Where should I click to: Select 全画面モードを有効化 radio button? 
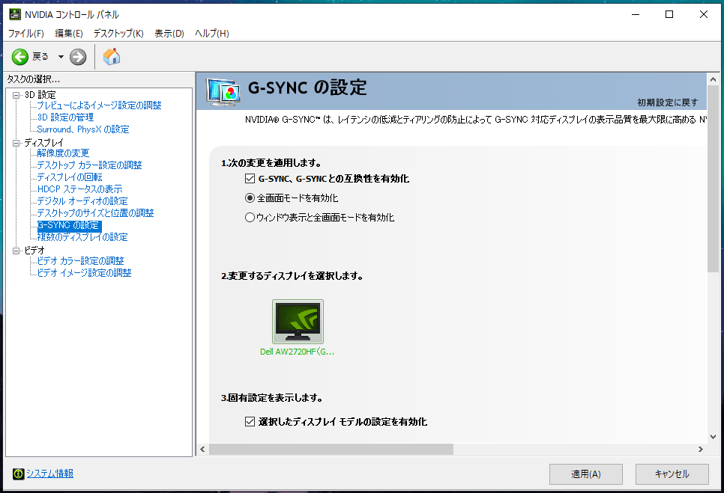[x=250, y=197]
